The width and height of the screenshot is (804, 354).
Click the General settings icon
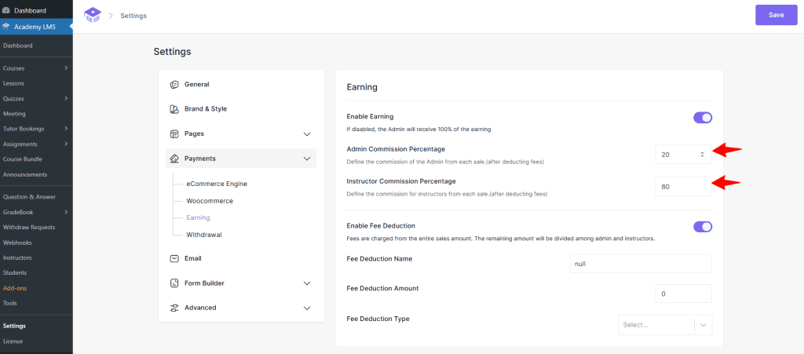point(174,84)
